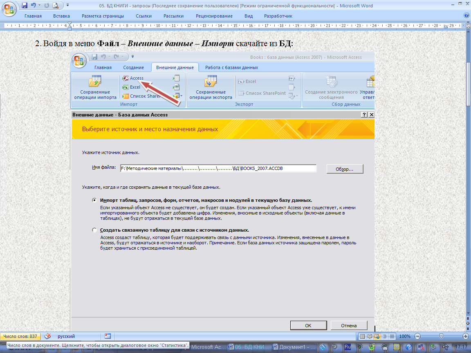Expand Customize Quick Access Toolbar dropdown
The image size is (471, 353).
pyautogui.click(x=67, y=5)
